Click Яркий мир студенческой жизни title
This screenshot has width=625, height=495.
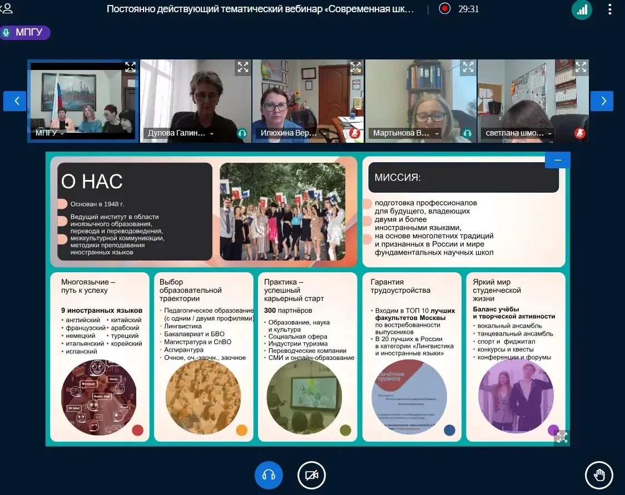497,290
